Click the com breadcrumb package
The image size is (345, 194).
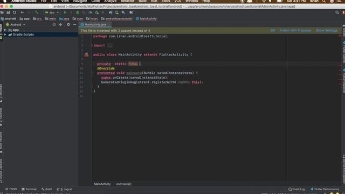pos(78,19)
